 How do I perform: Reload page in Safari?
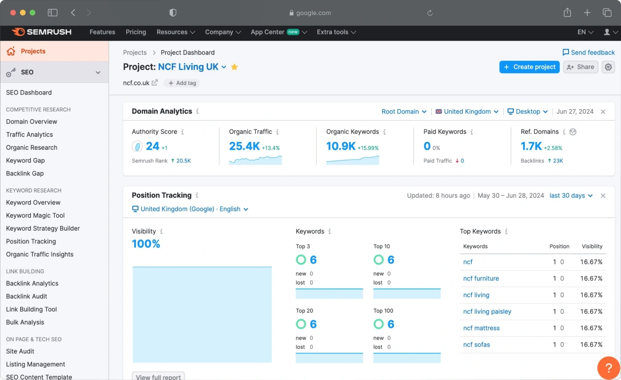point(429,13)
